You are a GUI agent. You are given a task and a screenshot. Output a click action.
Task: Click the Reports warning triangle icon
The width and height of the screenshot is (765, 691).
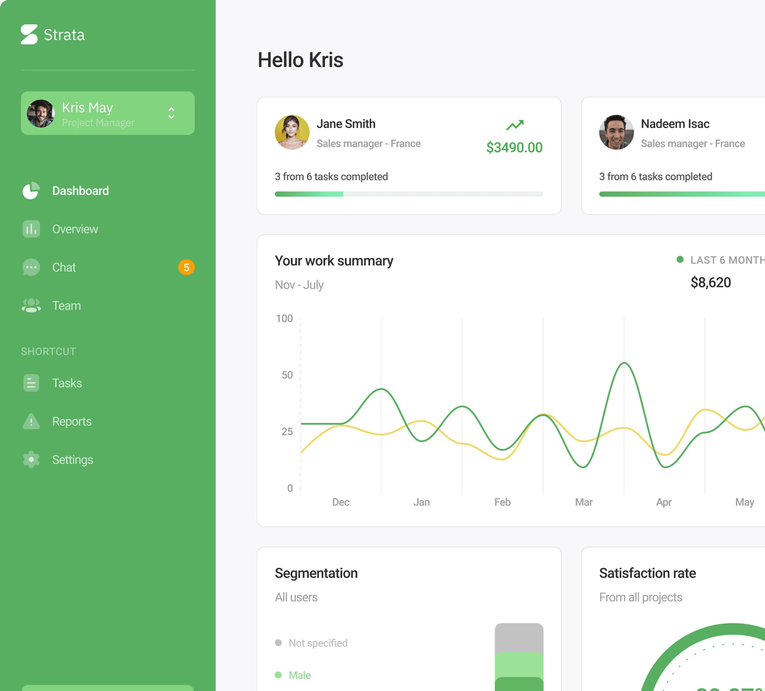coord(31,421)
